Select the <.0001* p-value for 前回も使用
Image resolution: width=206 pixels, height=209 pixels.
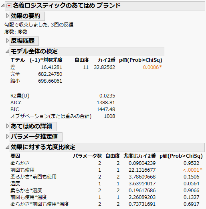click(x=192, y=170)
